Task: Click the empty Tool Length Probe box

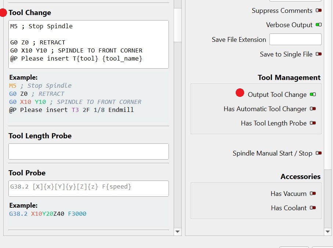Action: (x=88, y=152)
